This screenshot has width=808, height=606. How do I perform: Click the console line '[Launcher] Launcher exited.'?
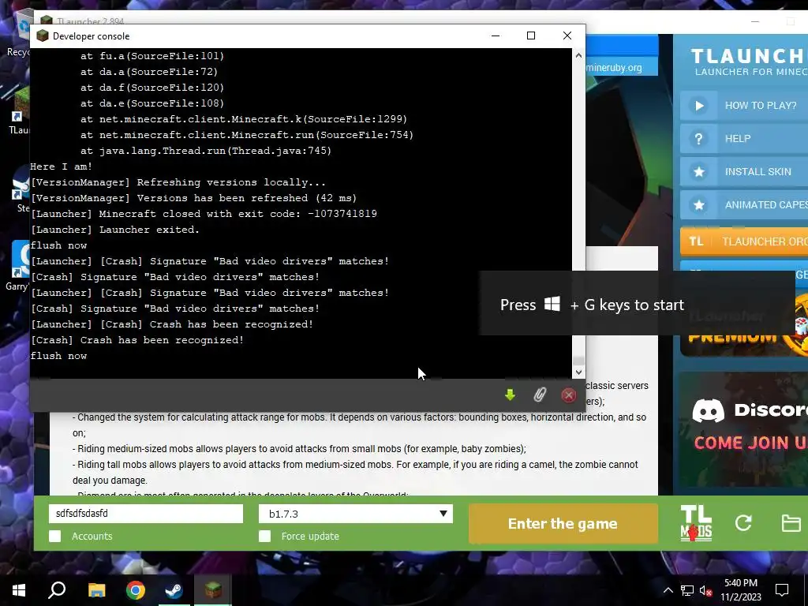tap(115, 230)
